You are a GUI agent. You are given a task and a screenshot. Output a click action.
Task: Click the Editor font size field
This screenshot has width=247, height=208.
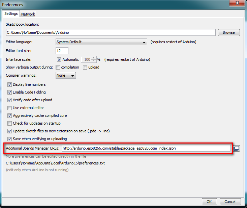(62, 51)
